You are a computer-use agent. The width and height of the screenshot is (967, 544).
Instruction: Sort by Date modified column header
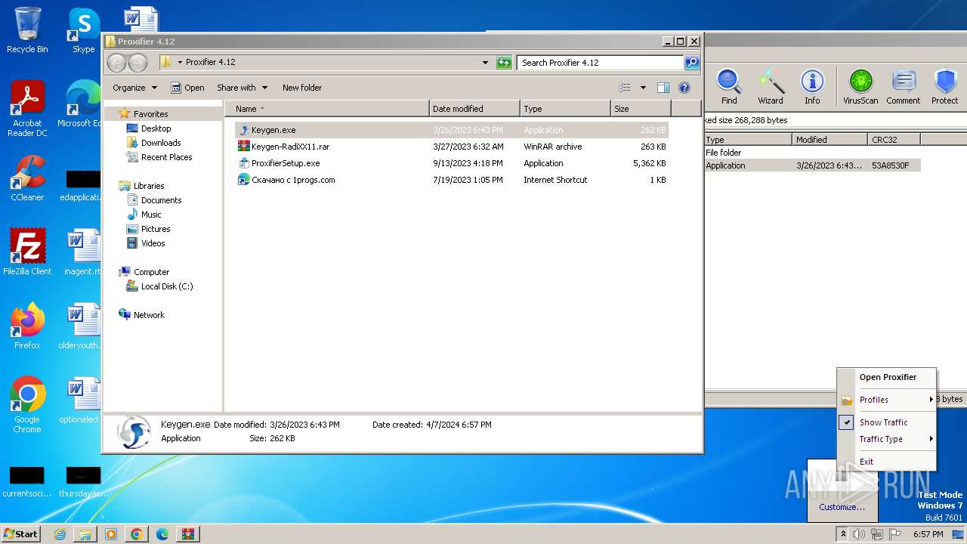click(x=474, y=109)
